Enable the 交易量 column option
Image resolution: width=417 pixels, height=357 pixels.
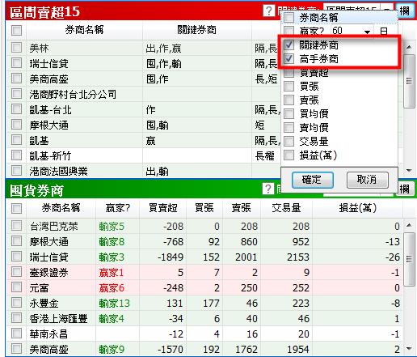click(x=289, y=141)
